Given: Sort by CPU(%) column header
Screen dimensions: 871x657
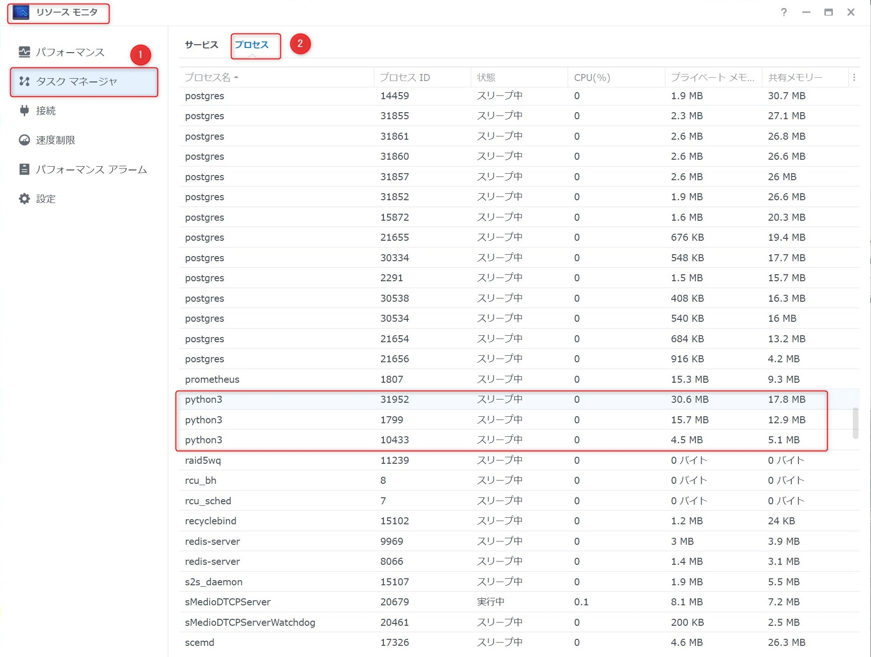Looking at the screenshot, I should pos(592,77).
